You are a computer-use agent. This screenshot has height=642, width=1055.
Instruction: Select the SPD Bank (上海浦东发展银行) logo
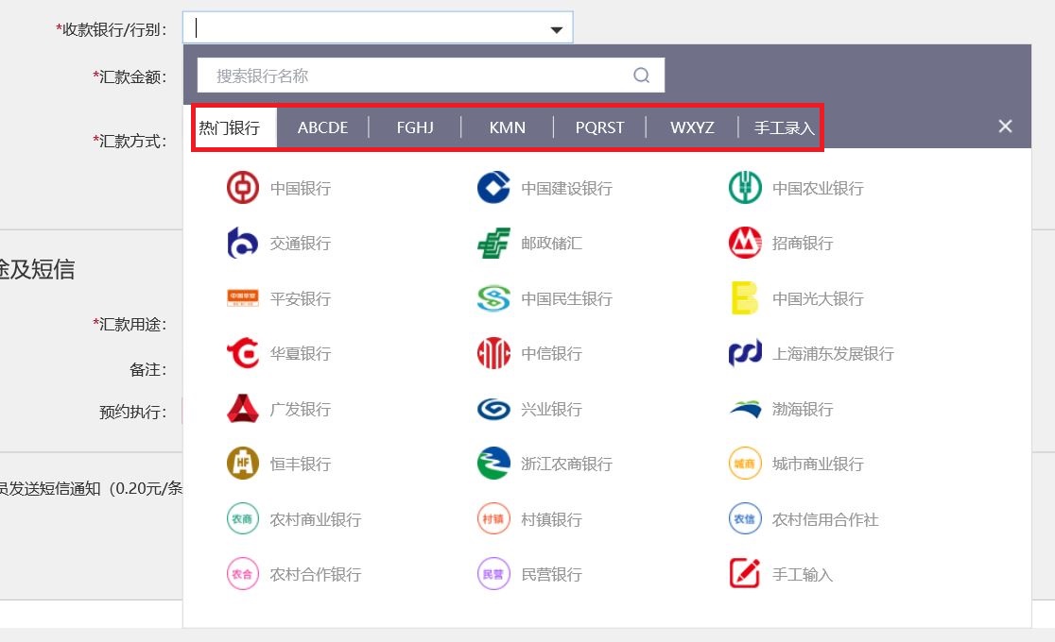(x=745, y=354)
